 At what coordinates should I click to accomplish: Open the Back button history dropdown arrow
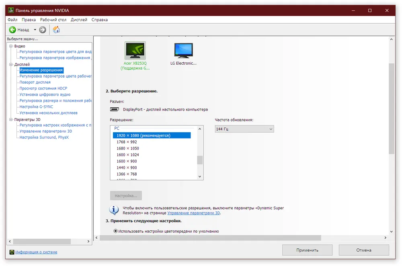(x=35, y=30)
